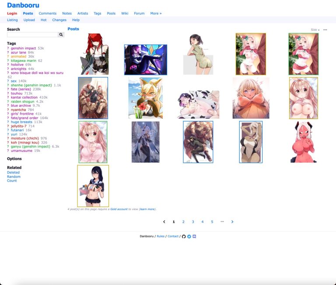Click the nyantcha artist tag link

[18, 110]
